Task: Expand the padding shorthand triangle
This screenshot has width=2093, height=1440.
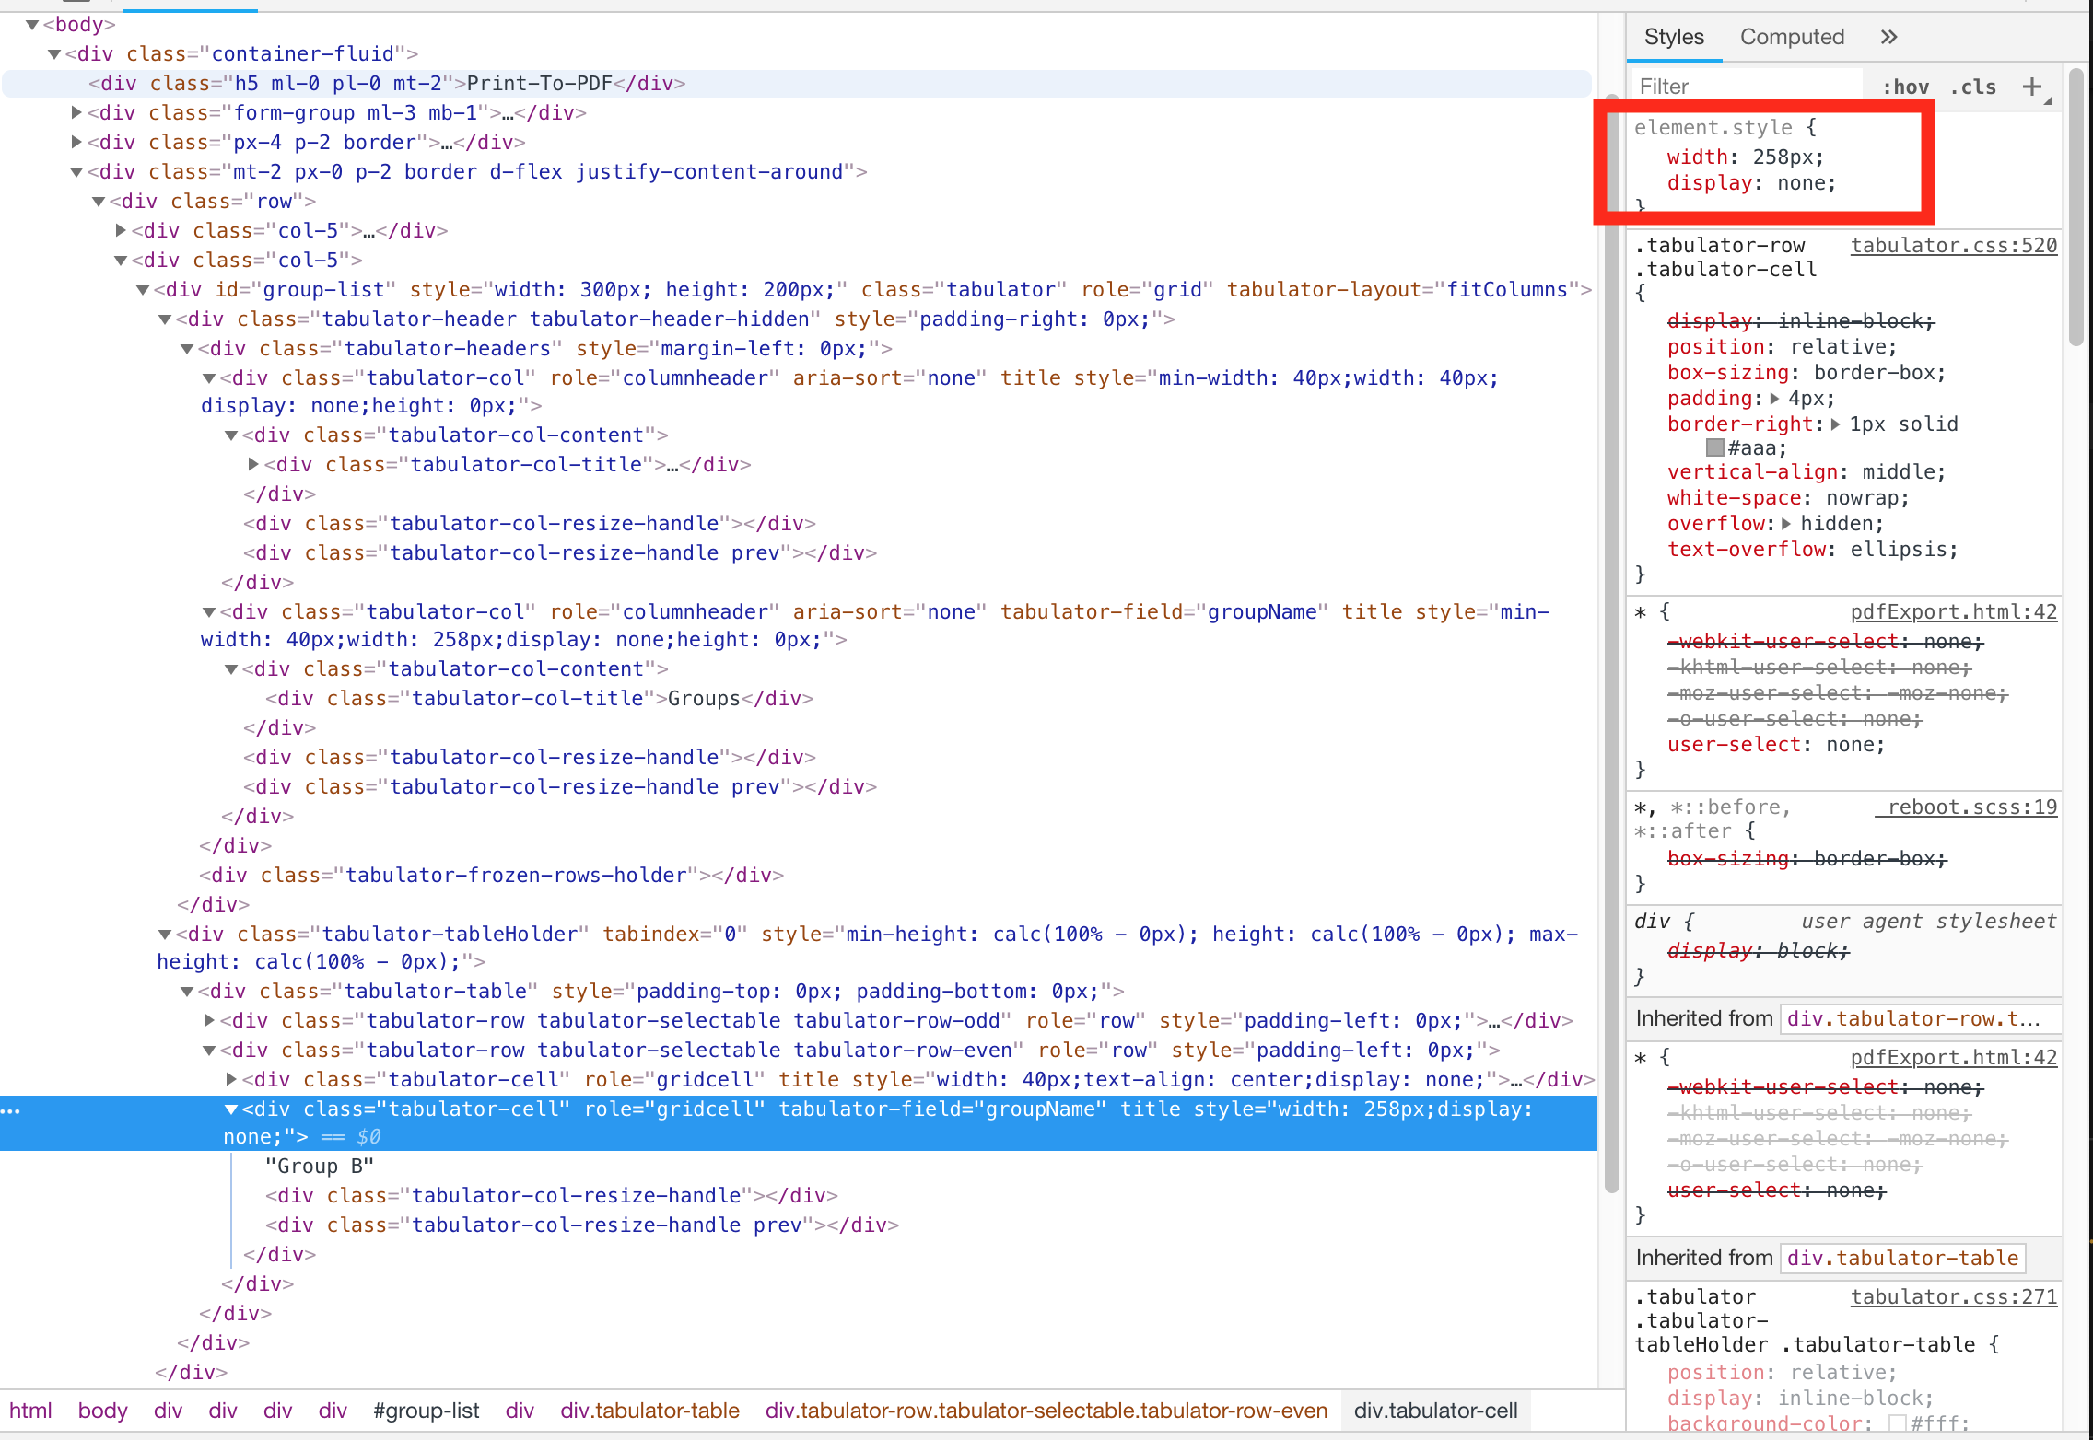Action: (1775, 399)
